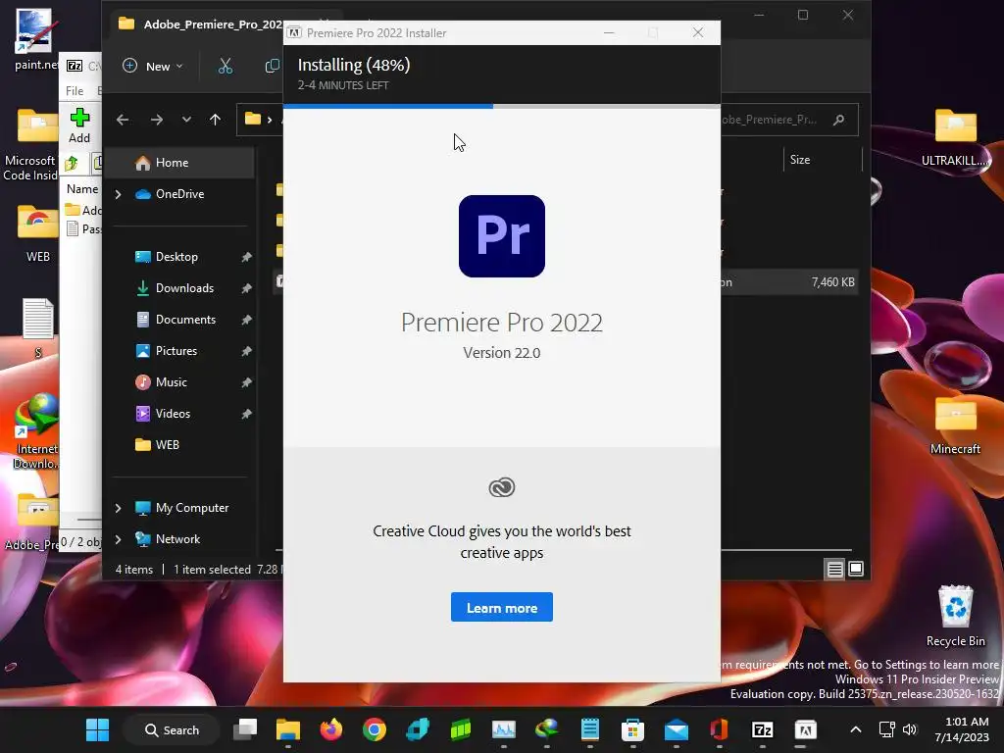Go up one folder level

coord(215,119)
